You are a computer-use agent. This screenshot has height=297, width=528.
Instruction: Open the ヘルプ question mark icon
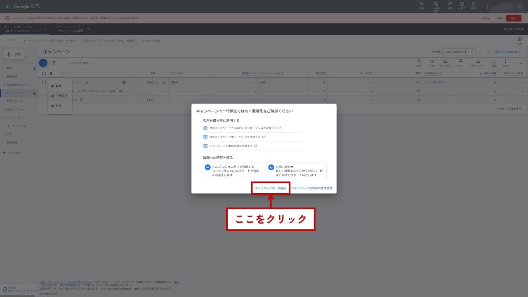tap(462, 4)
